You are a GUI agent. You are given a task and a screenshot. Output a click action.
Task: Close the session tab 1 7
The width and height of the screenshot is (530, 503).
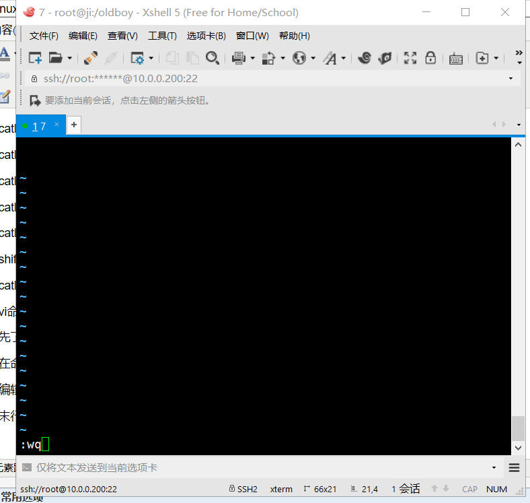(56, 124)
